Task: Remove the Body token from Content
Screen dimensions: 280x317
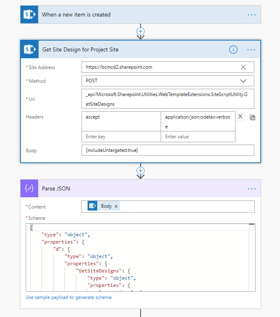Action: coord(116,206)
